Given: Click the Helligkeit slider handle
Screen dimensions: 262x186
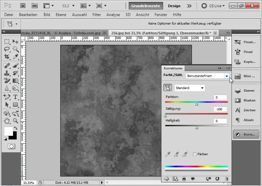Looking at the screenshot, I should point(197,128).
